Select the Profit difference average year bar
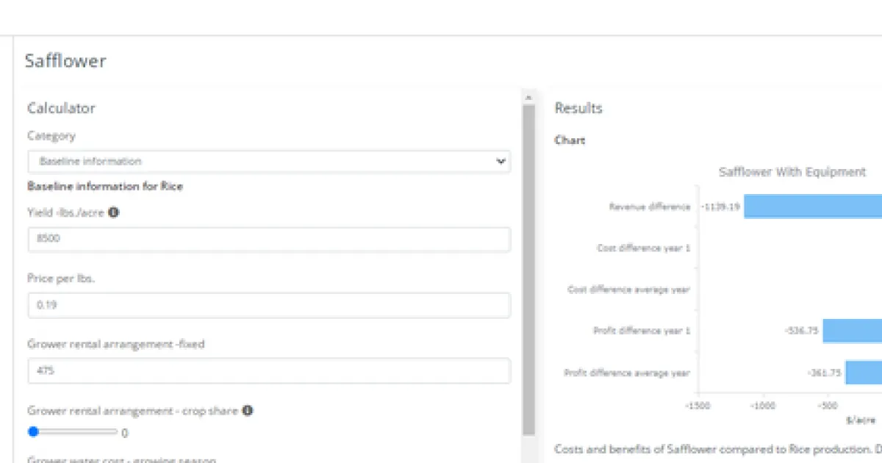882x463 pixels. click(x=863, y=373)
